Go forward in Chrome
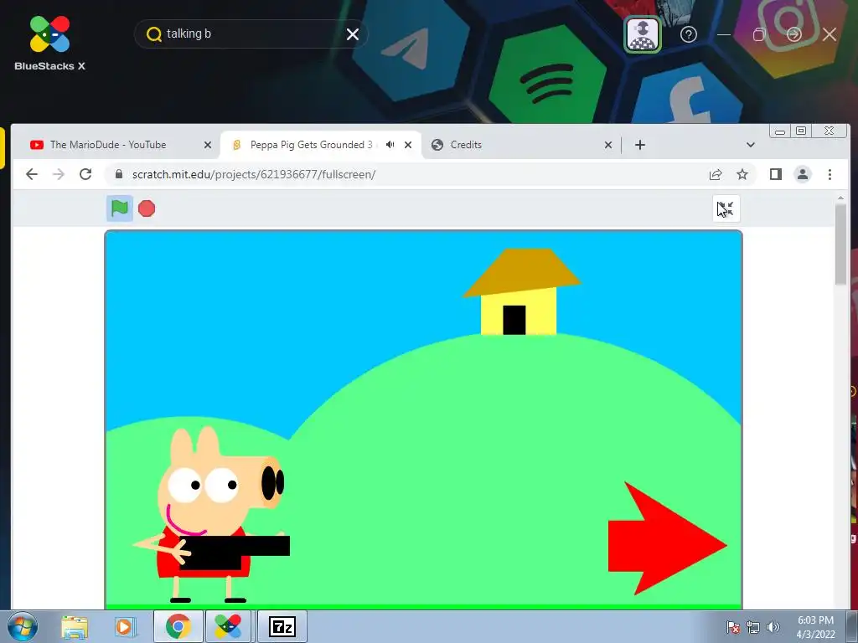Image resolution: width=858 pixels, height=643 pixels. pos(59,174)
